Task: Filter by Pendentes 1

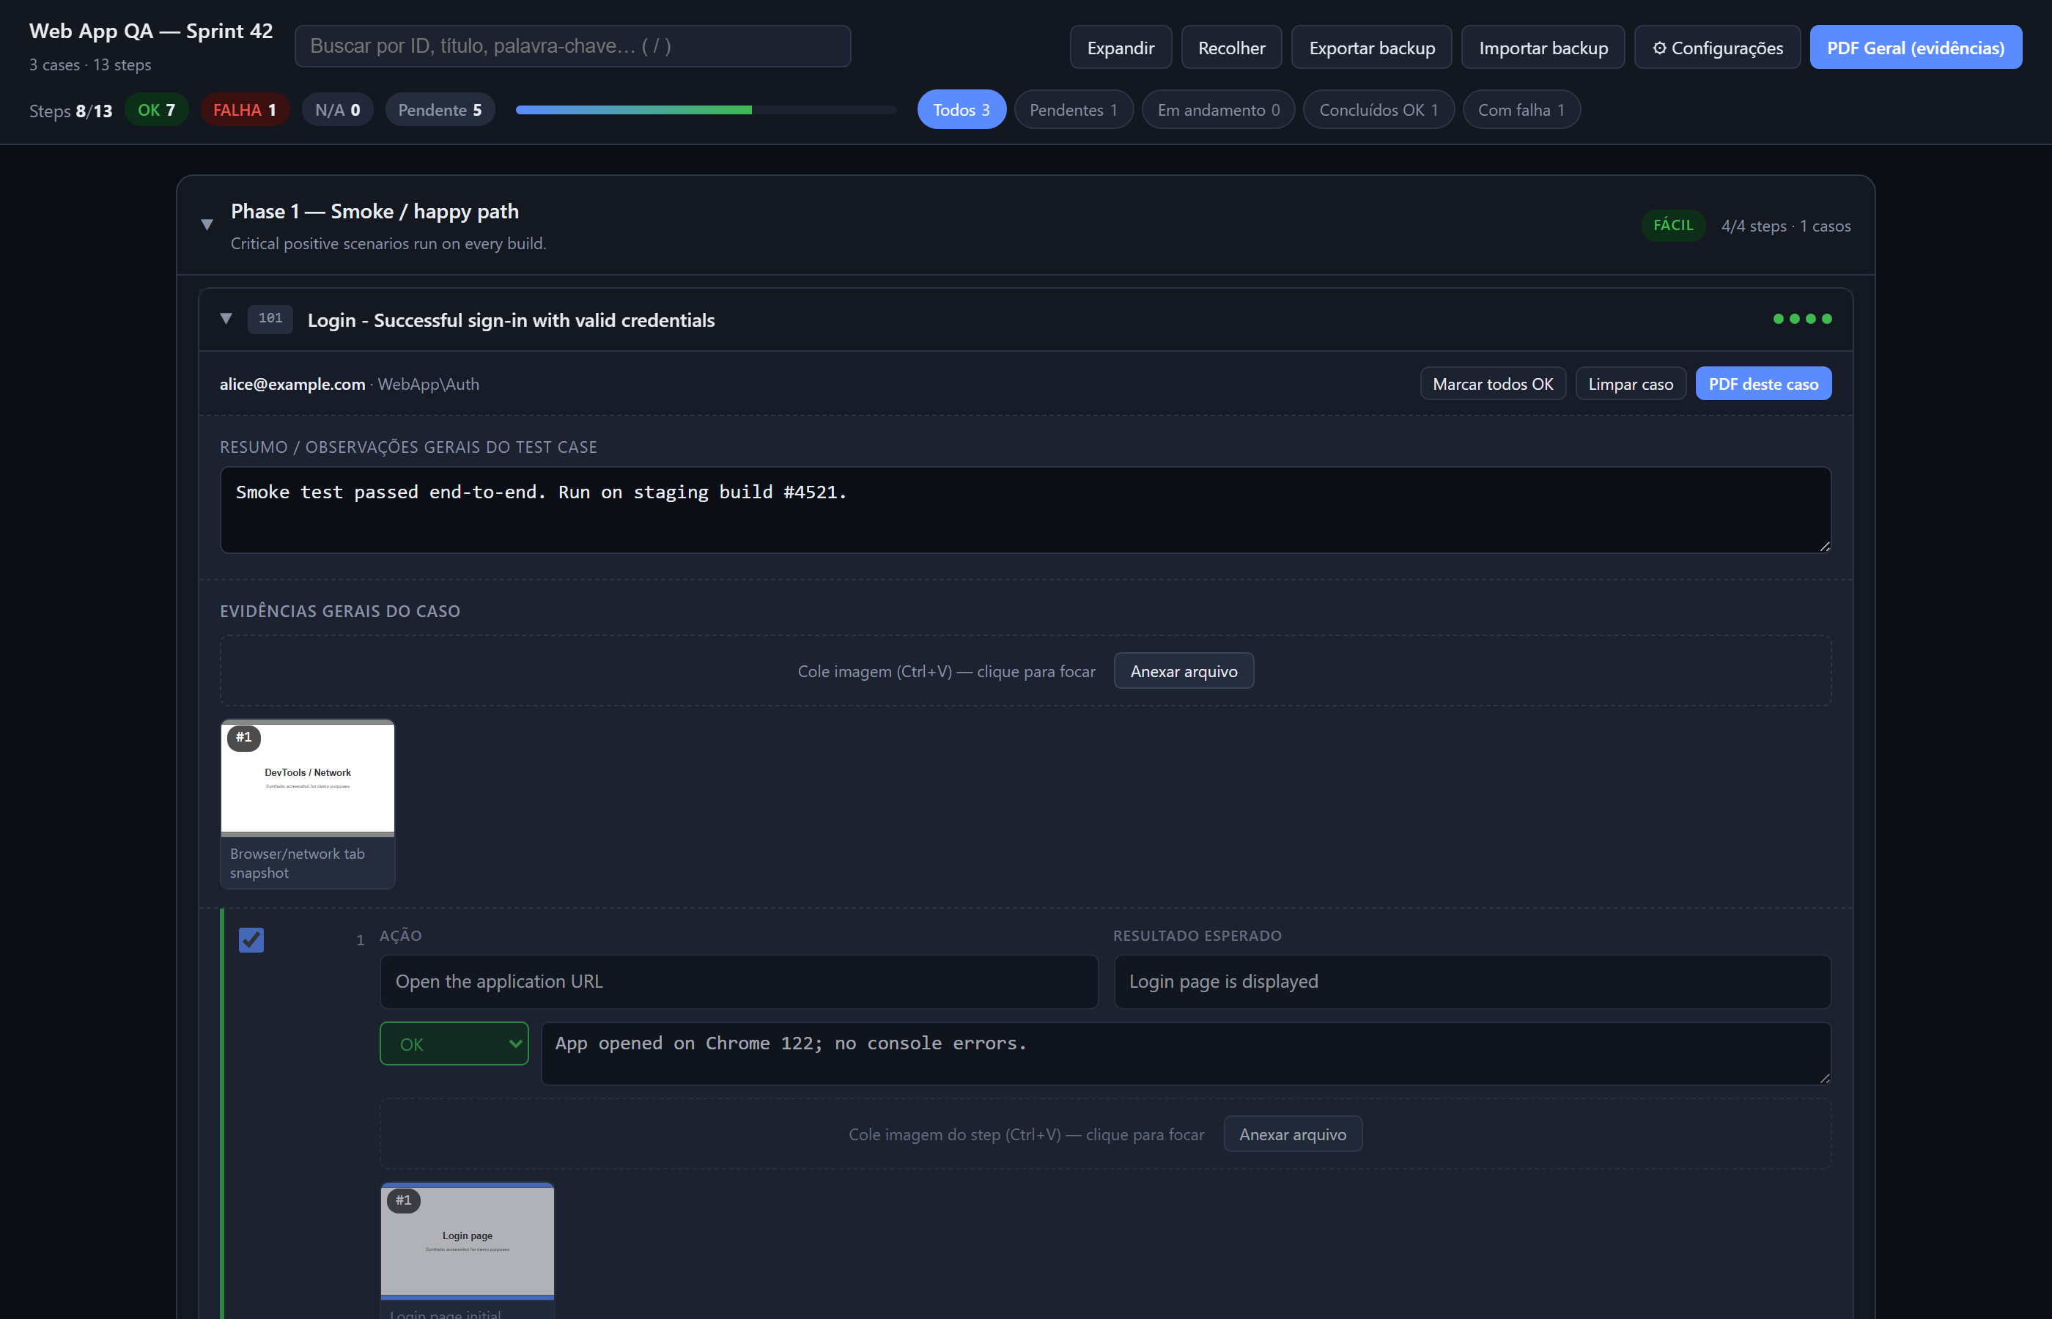Action: coord(1073,110)
